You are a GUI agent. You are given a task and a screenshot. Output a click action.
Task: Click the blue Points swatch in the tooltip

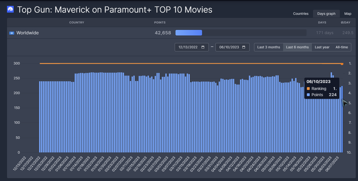click(x=308, y=95)
